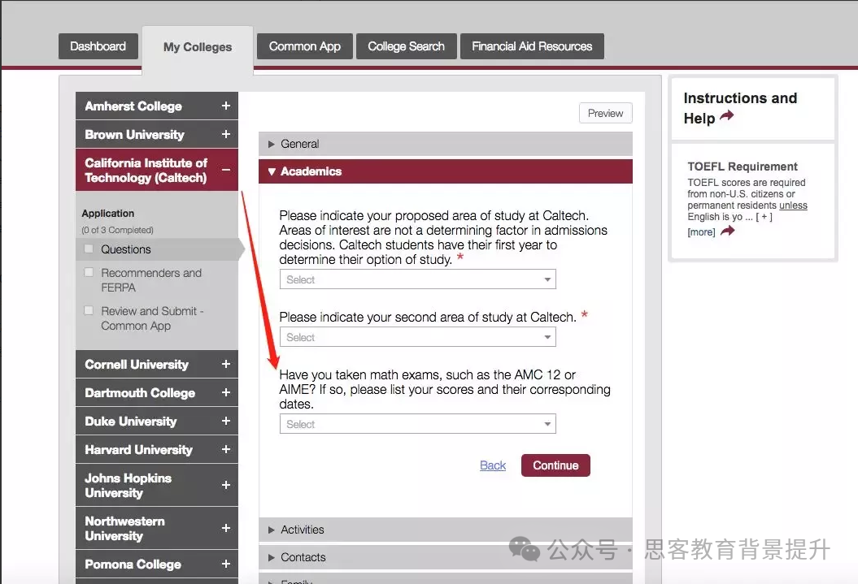Image resolution: width=858 pixels, height=584 pixels.
Task: Expand Duke University with the plus icon
Action: tap(225, 421)
